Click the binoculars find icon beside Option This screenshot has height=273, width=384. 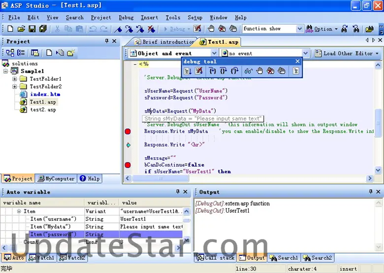click(x=309, y=29)
